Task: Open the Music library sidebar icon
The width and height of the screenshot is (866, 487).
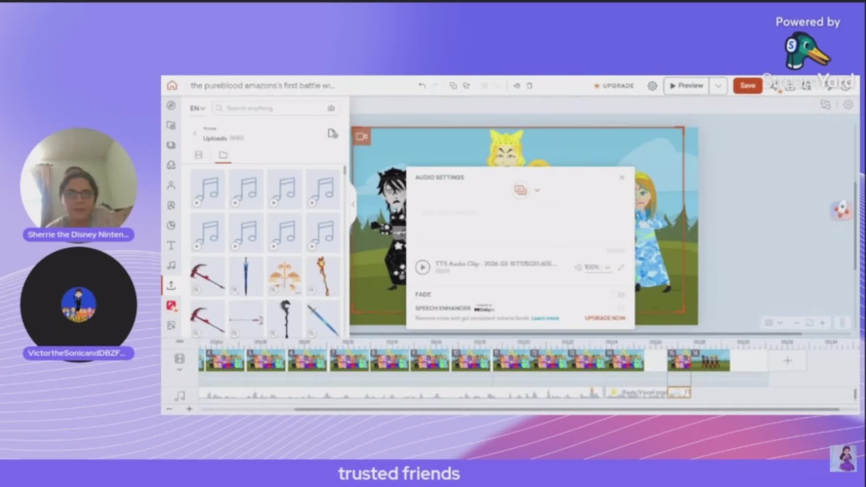Action: [x=171, y=265]
